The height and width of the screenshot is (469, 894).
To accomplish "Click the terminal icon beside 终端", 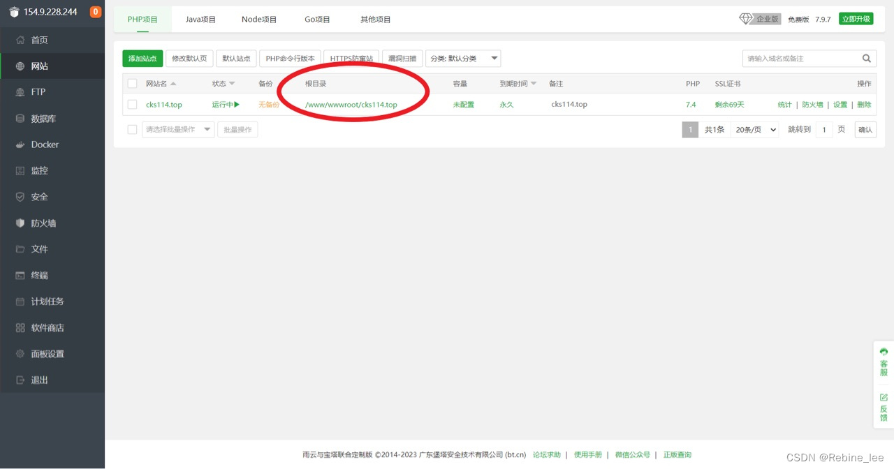I will point(20,275).
